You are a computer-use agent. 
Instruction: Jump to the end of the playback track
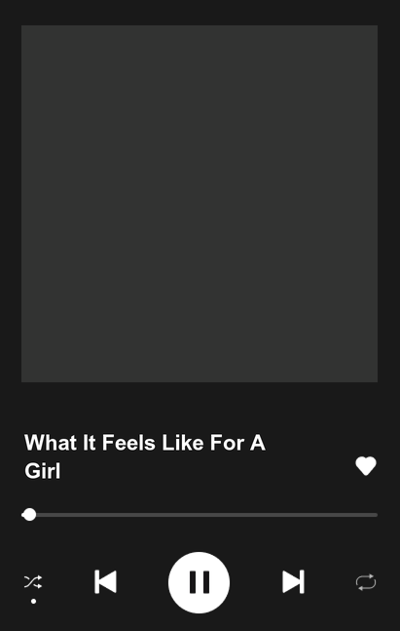376,515
